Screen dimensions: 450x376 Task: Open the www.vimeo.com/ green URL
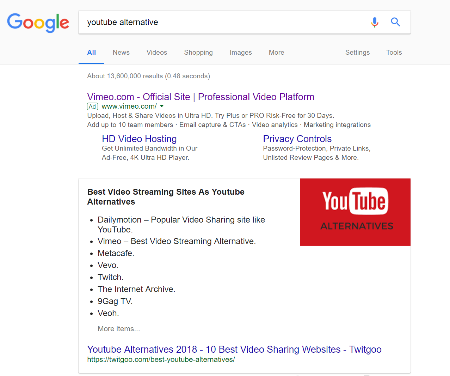[x=129, y=106]
